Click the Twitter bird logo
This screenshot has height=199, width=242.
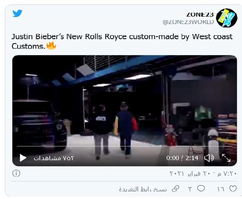(17, 14)
